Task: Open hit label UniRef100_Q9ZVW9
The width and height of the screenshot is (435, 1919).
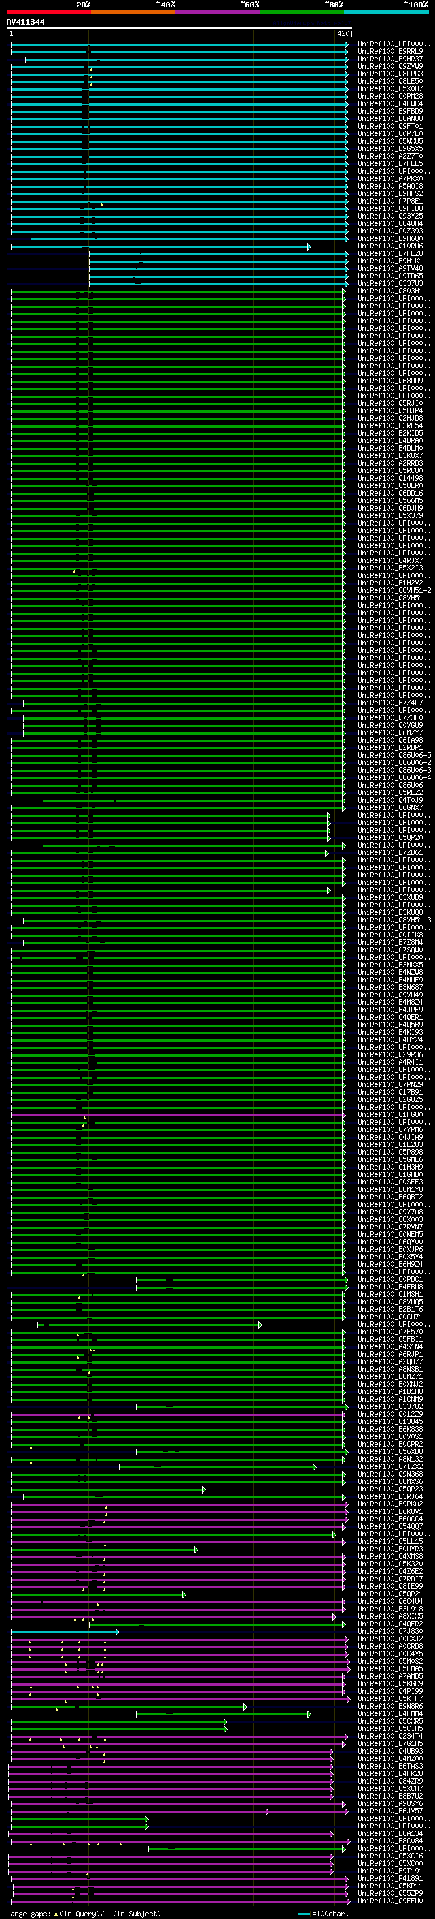Action: click(x=390, y=66)
